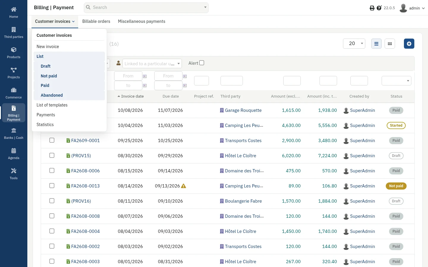Screen dimensions: 428x267
Task: Click the Project ref. filter field
Action: coord(202,81)
